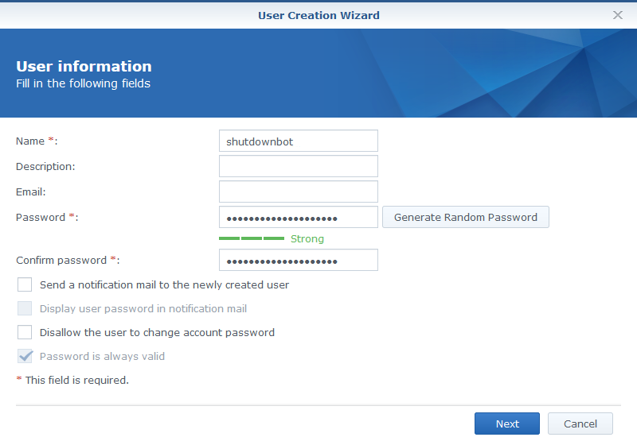This screenshot has width=637, height=441.
Task: Toggle Display user password in notification mail
Action: coord(25,309)
